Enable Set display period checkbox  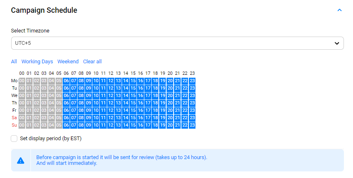pos(14,139)
